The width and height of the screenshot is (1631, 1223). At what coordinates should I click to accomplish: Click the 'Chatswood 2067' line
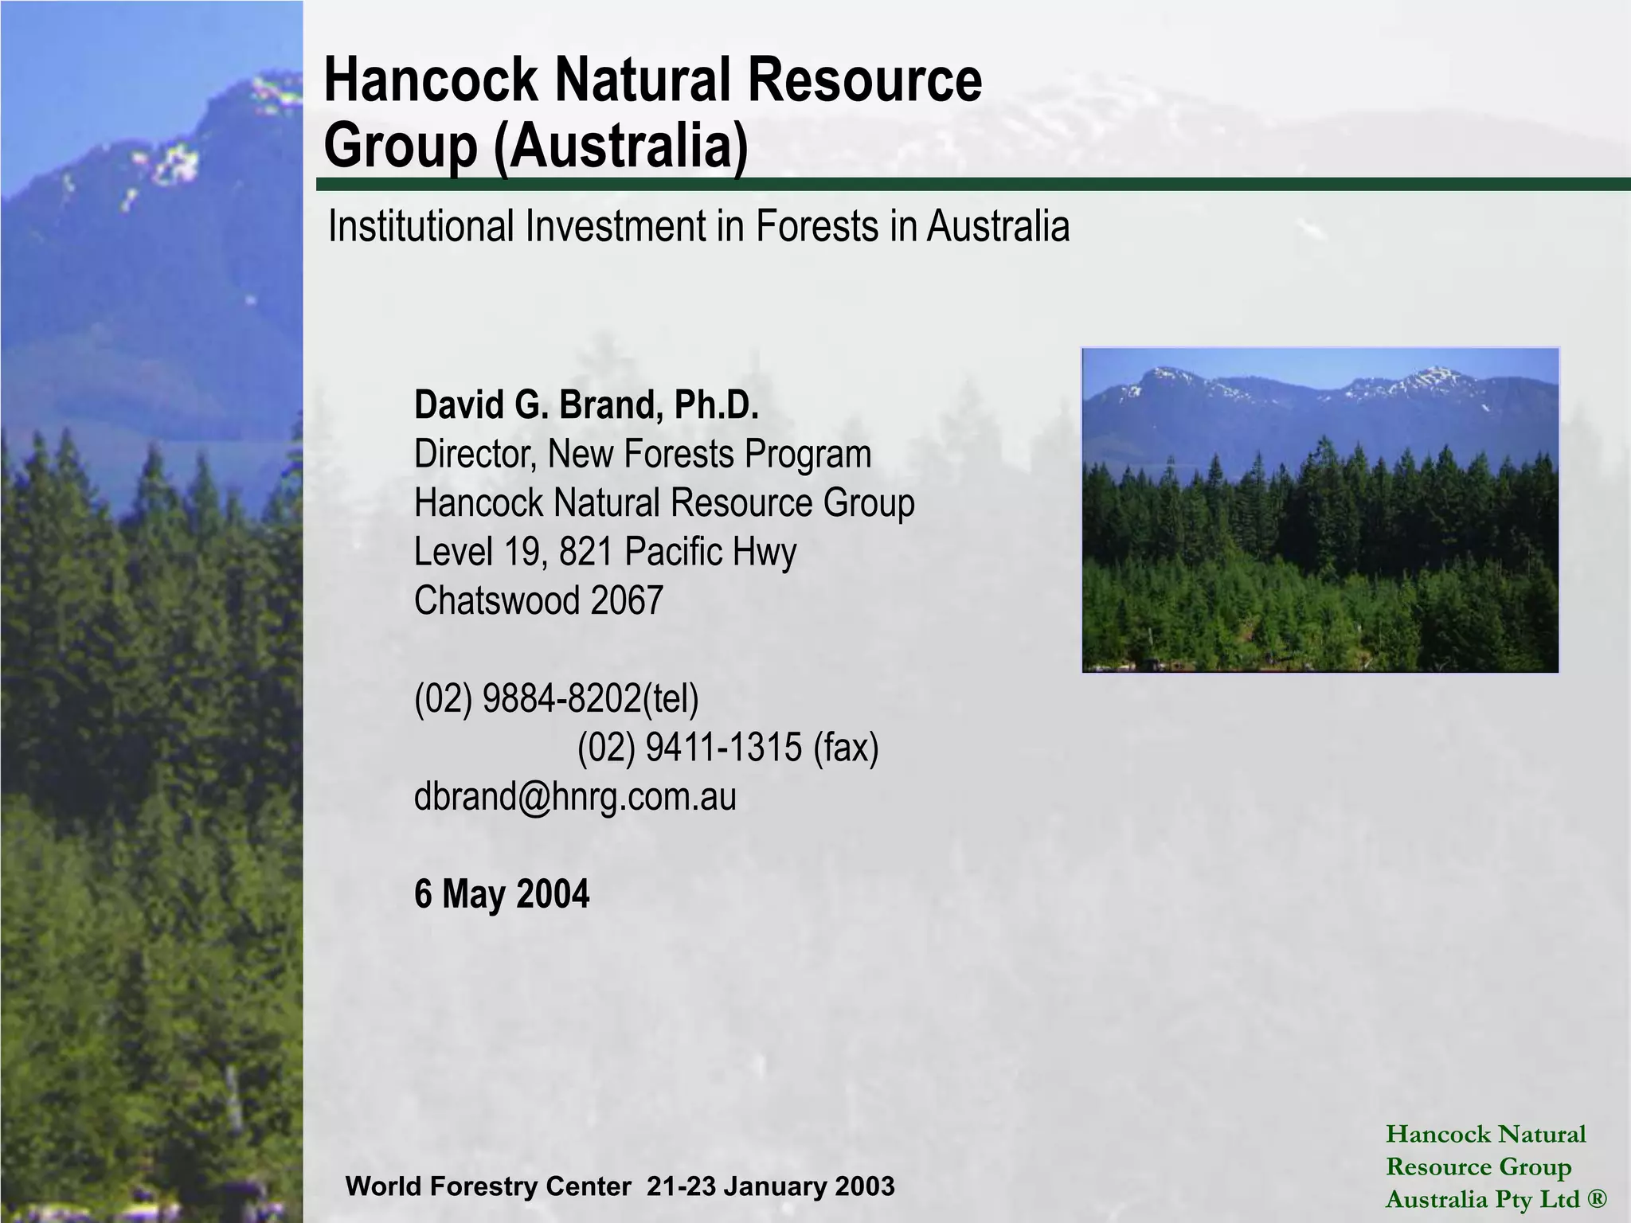click(x=538, y=600)
